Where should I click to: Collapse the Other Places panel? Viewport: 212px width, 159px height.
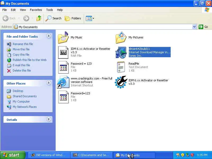point(49,83)
